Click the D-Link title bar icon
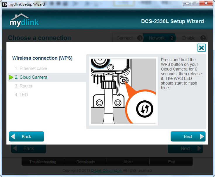The image size is (215, 177). tap(5, 4)
